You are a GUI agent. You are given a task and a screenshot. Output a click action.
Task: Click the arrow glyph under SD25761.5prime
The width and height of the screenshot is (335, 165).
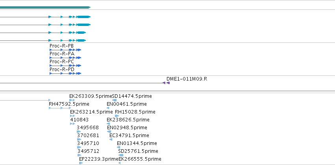pyautogui.click(x=121, y=155)
